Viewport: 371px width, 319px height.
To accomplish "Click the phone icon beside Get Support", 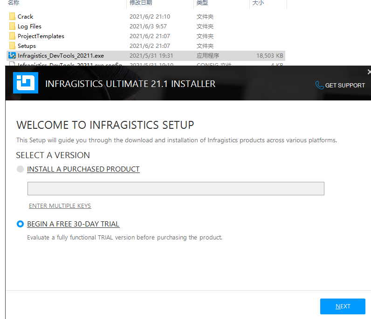I will coord(319,85).
